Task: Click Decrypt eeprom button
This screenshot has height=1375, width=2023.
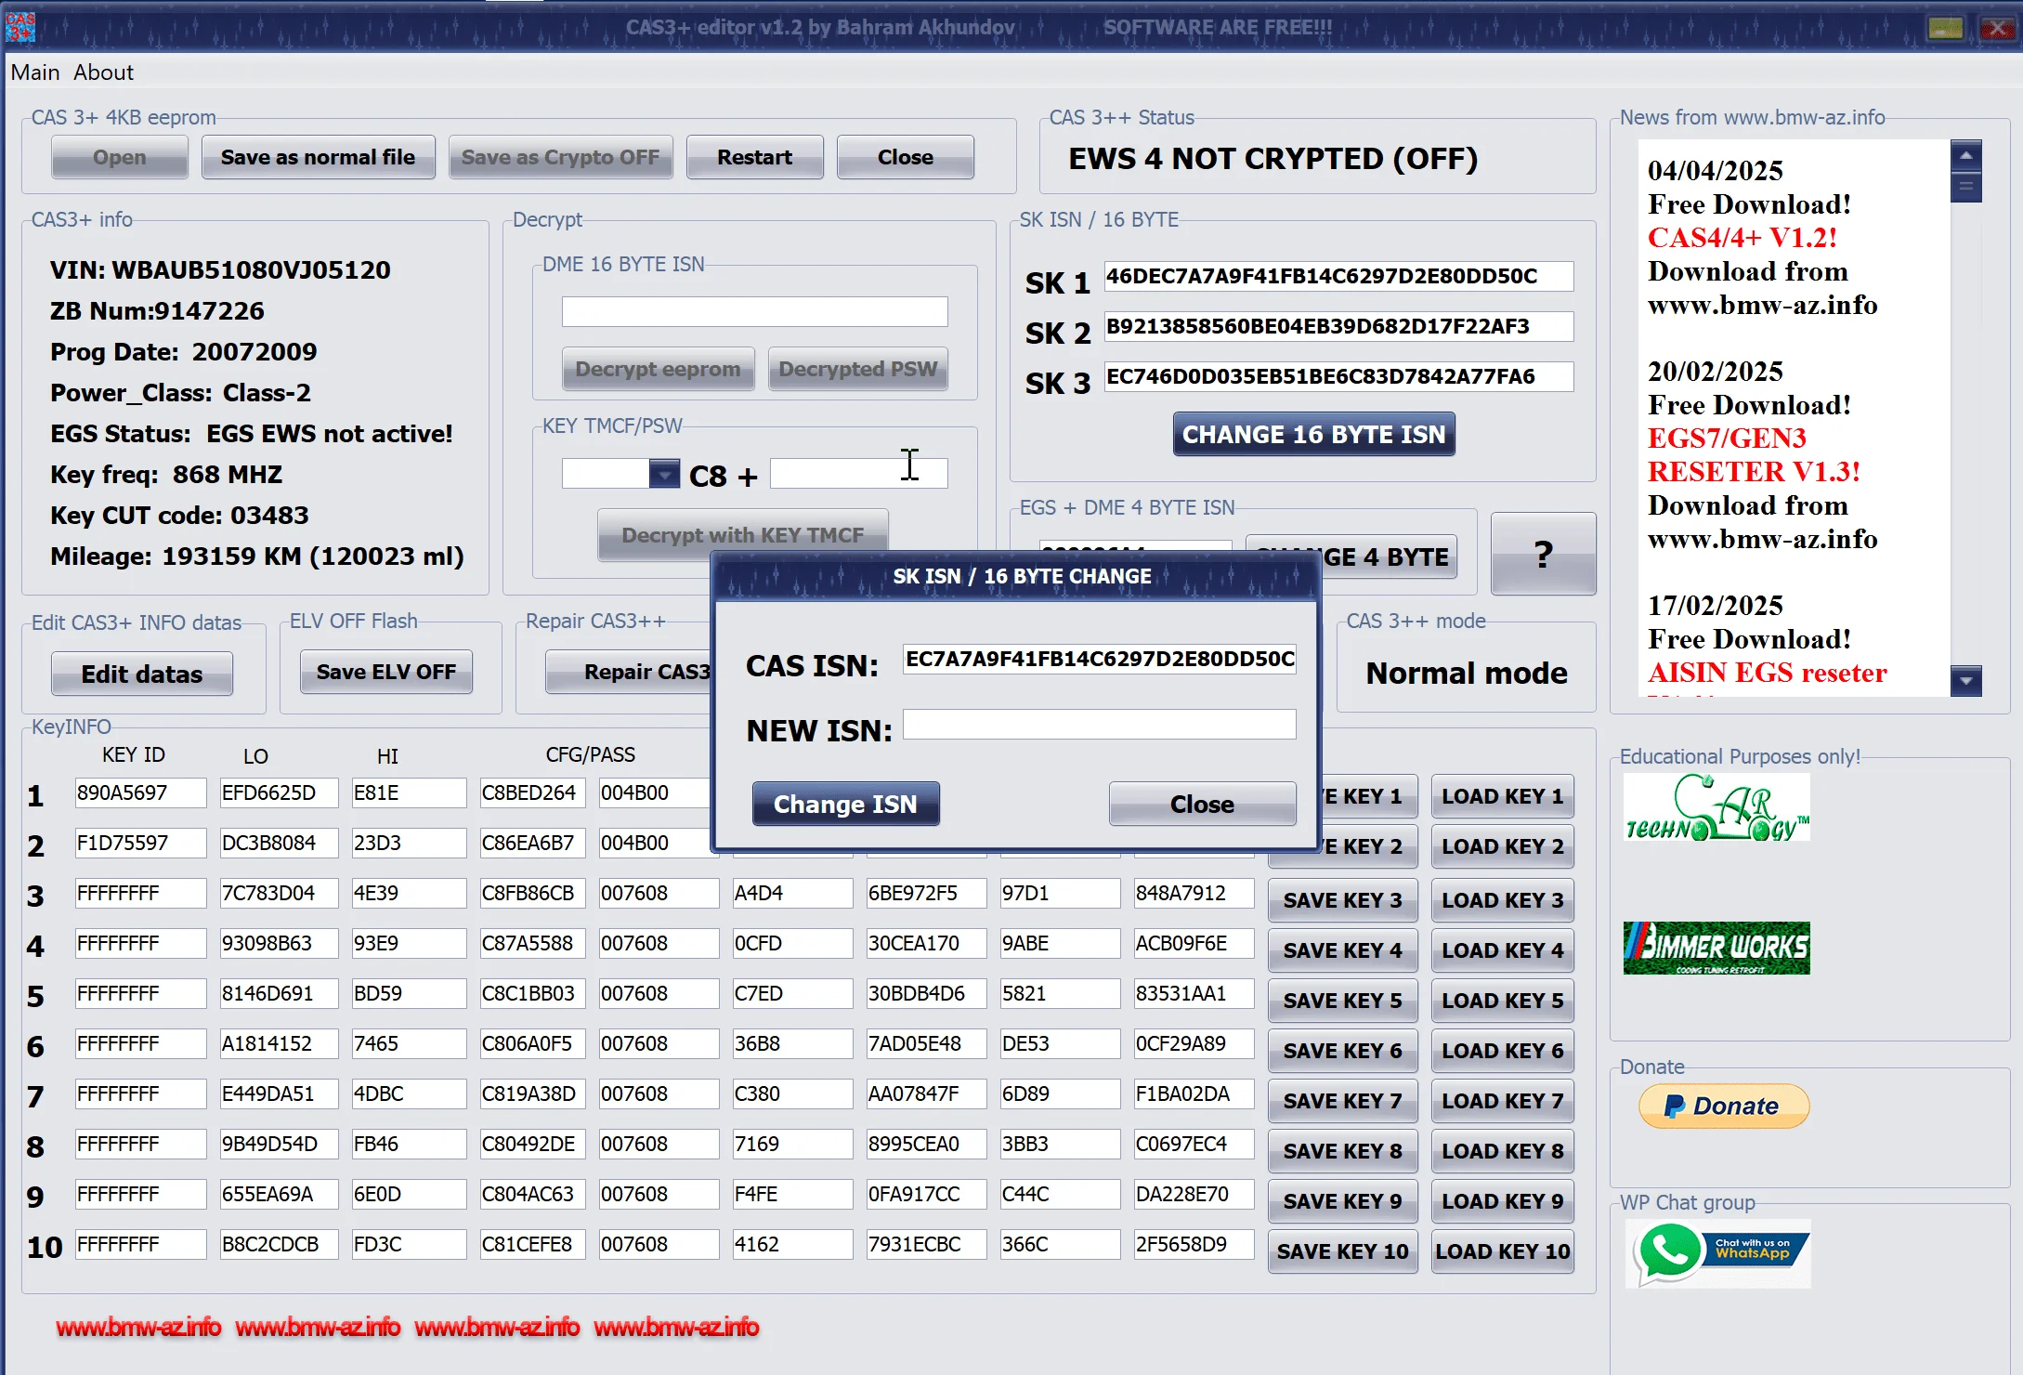Action: 658,369
